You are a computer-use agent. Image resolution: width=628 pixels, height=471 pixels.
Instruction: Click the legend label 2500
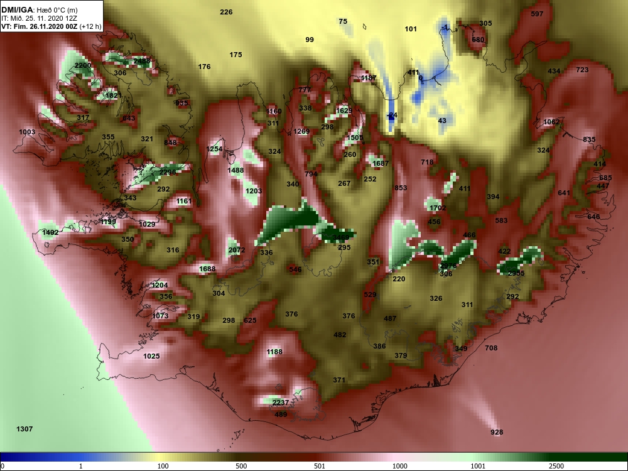coord(556,466)
